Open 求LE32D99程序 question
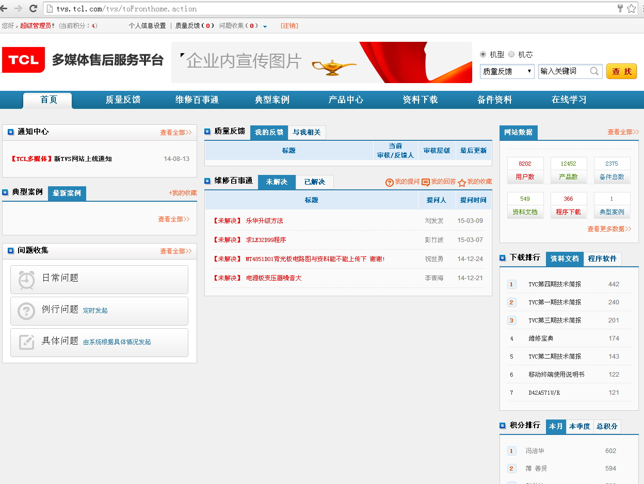The width and height of the screenshot is (644, 484). [x=266, y=240]
